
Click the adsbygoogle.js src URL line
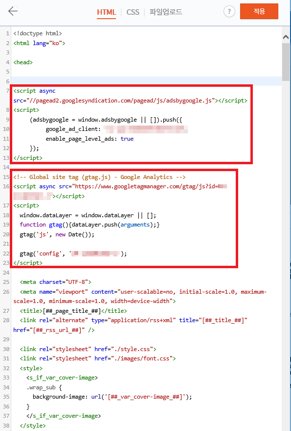(130, 101)
